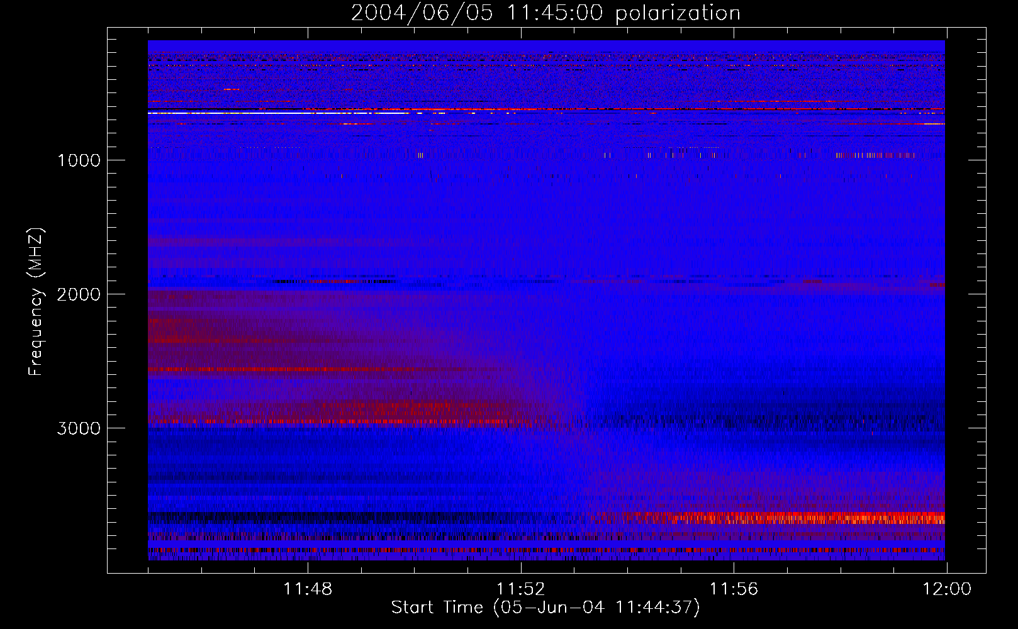This screenshot has width=1018, height=629.
Task: Click the 12:00 time tick label
Action: (947, 589)
